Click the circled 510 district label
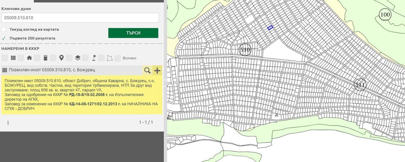The width and height of the screenshot is (405, 162). click(x=245, y=50)
